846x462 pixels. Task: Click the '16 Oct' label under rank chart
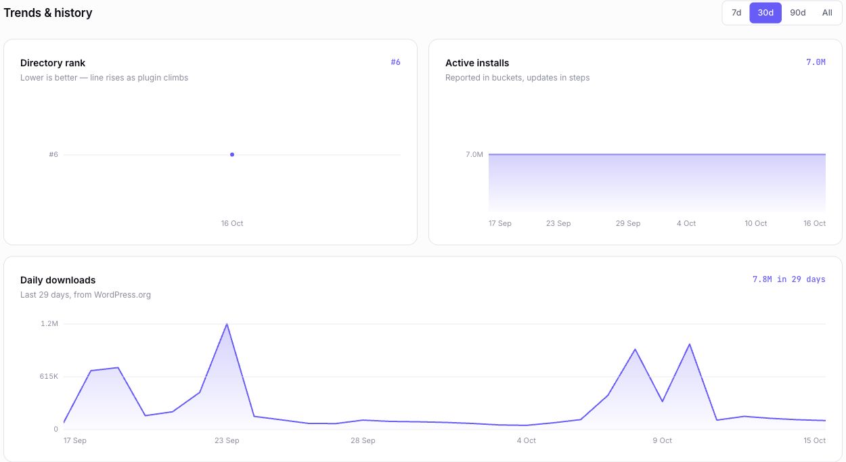[232, 223]
